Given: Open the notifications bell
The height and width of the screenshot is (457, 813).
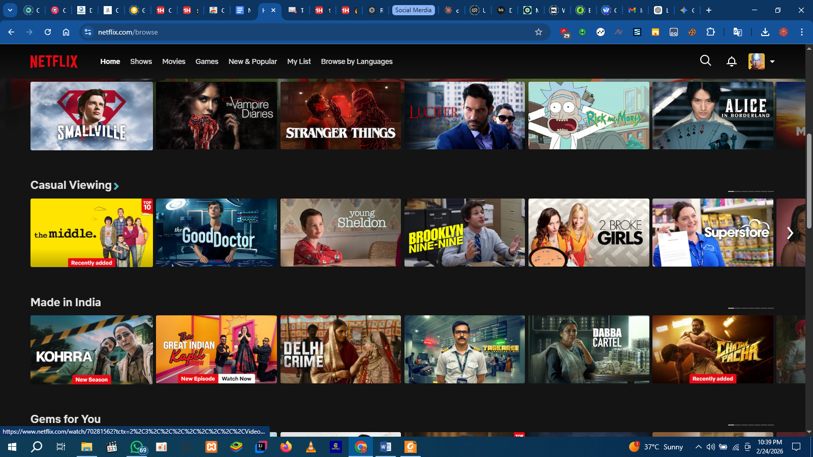Looking at the screenshot, I should tap(731, 61).
